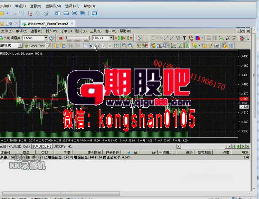Screen dimensions: 259x199
Task: Click VMware unity mode icon
Action: click(x=83, y=13)
